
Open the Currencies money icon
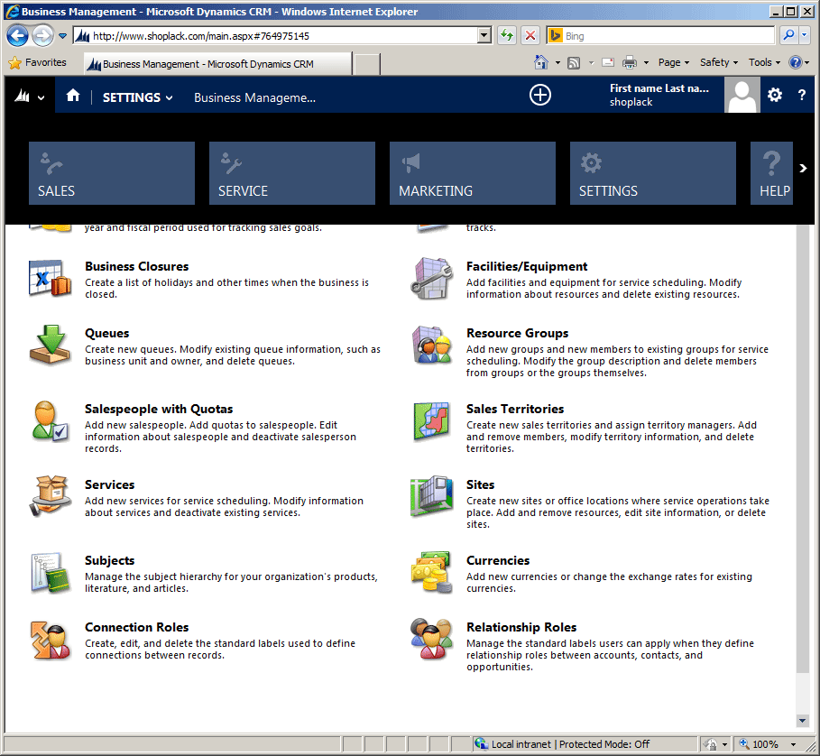click(431, 573)
